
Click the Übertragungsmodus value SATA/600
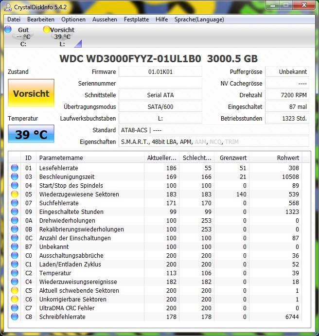(x=160, y=106)
